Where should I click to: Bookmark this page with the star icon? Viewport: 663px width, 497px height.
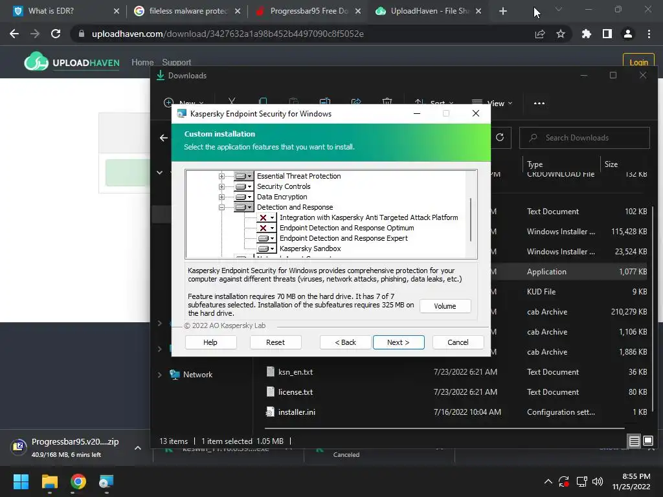tap(561, 34)
